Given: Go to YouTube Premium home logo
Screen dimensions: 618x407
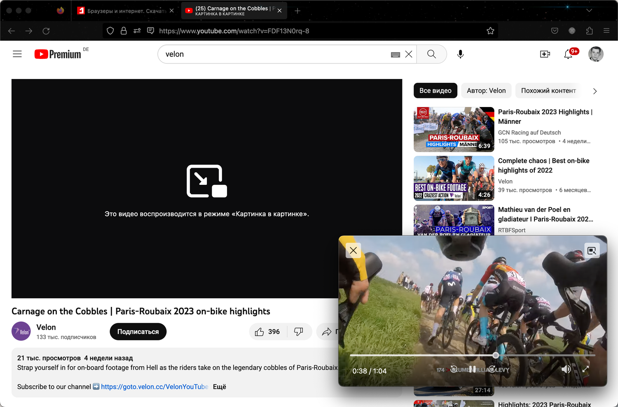Looking at the screenshot, I should pos(58,54).
